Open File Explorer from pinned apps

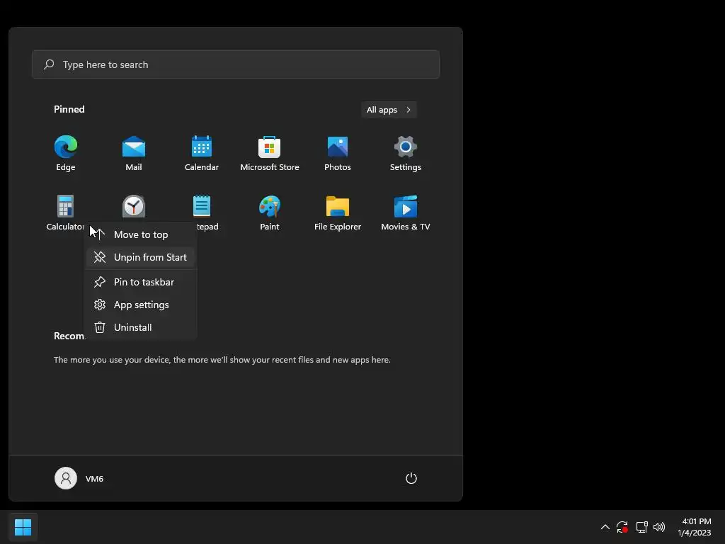(x=338, y=212)
